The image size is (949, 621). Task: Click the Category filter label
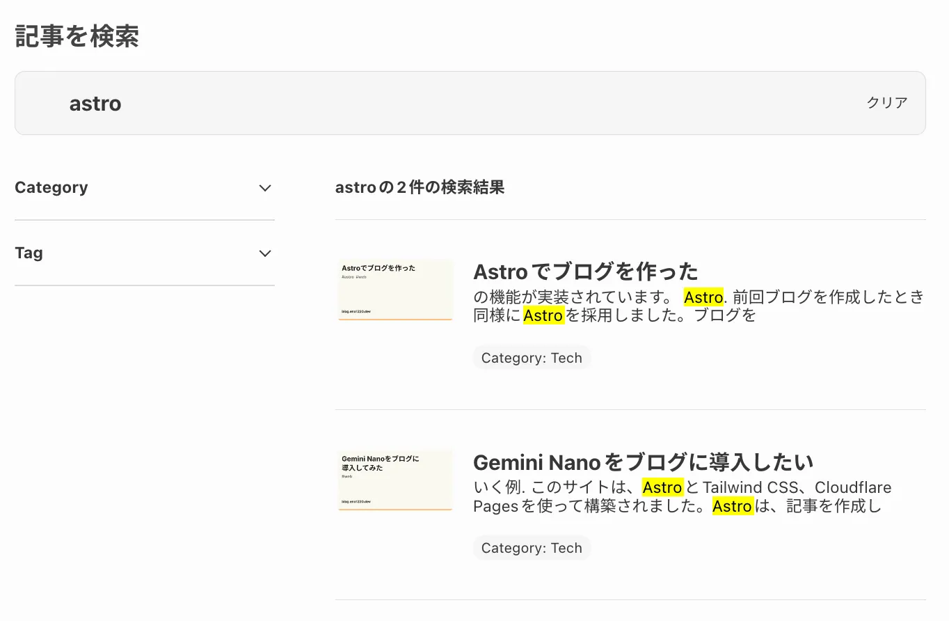pyautogui.click(x=51, y=188)
